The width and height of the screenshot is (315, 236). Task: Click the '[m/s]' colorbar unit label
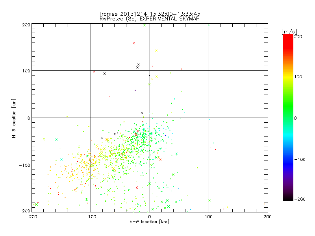click(x=289, y=31)
